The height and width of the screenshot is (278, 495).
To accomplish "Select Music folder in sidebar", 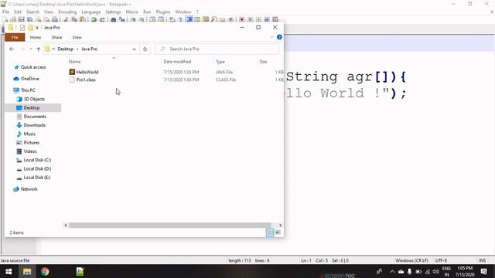I will click(29, 134).
